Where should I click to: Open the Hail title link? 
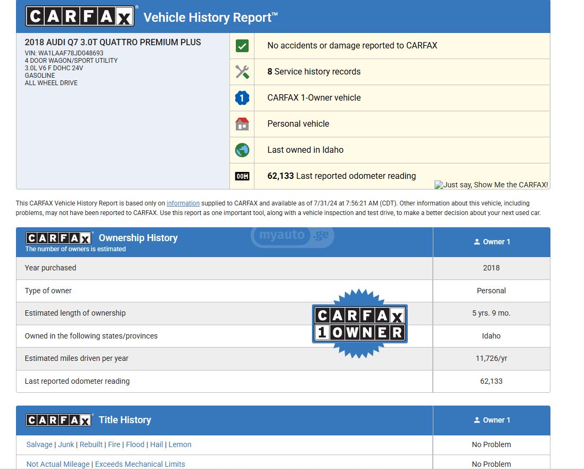(157, 444)
